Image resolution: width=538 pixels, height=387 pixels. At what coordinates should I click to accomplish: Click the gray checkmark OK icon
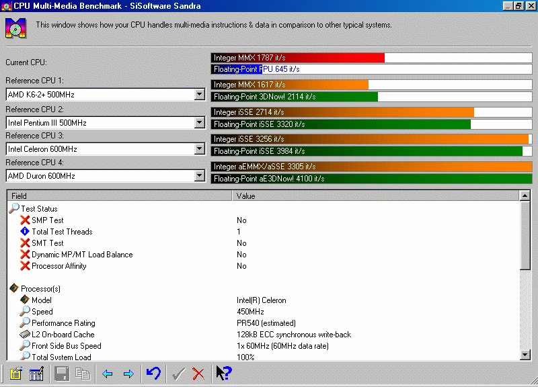pos(178,374)
